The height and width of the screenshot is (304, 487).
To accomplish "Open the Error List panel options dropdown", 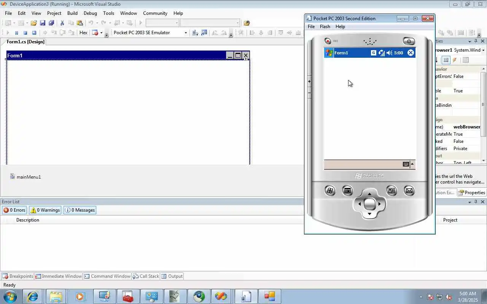I will (469, 202).
